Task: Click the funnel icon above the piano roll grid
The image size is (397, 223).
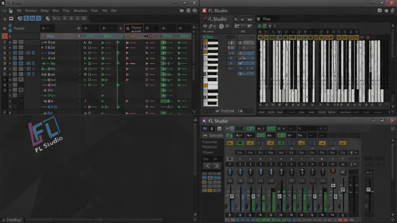Action: click(x=275, y=26)
